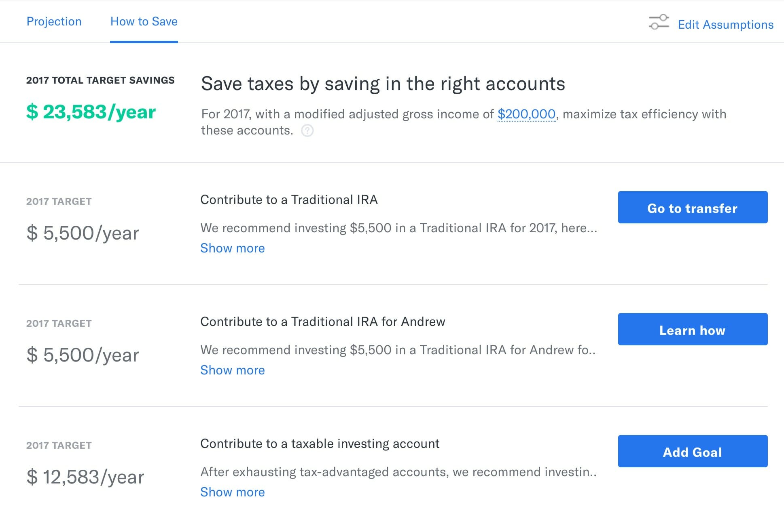Image resolution: width=784 pixels, height=517 pixels.
Task: Select the 2017 TARGET label for IRA section
Action: 58,201
